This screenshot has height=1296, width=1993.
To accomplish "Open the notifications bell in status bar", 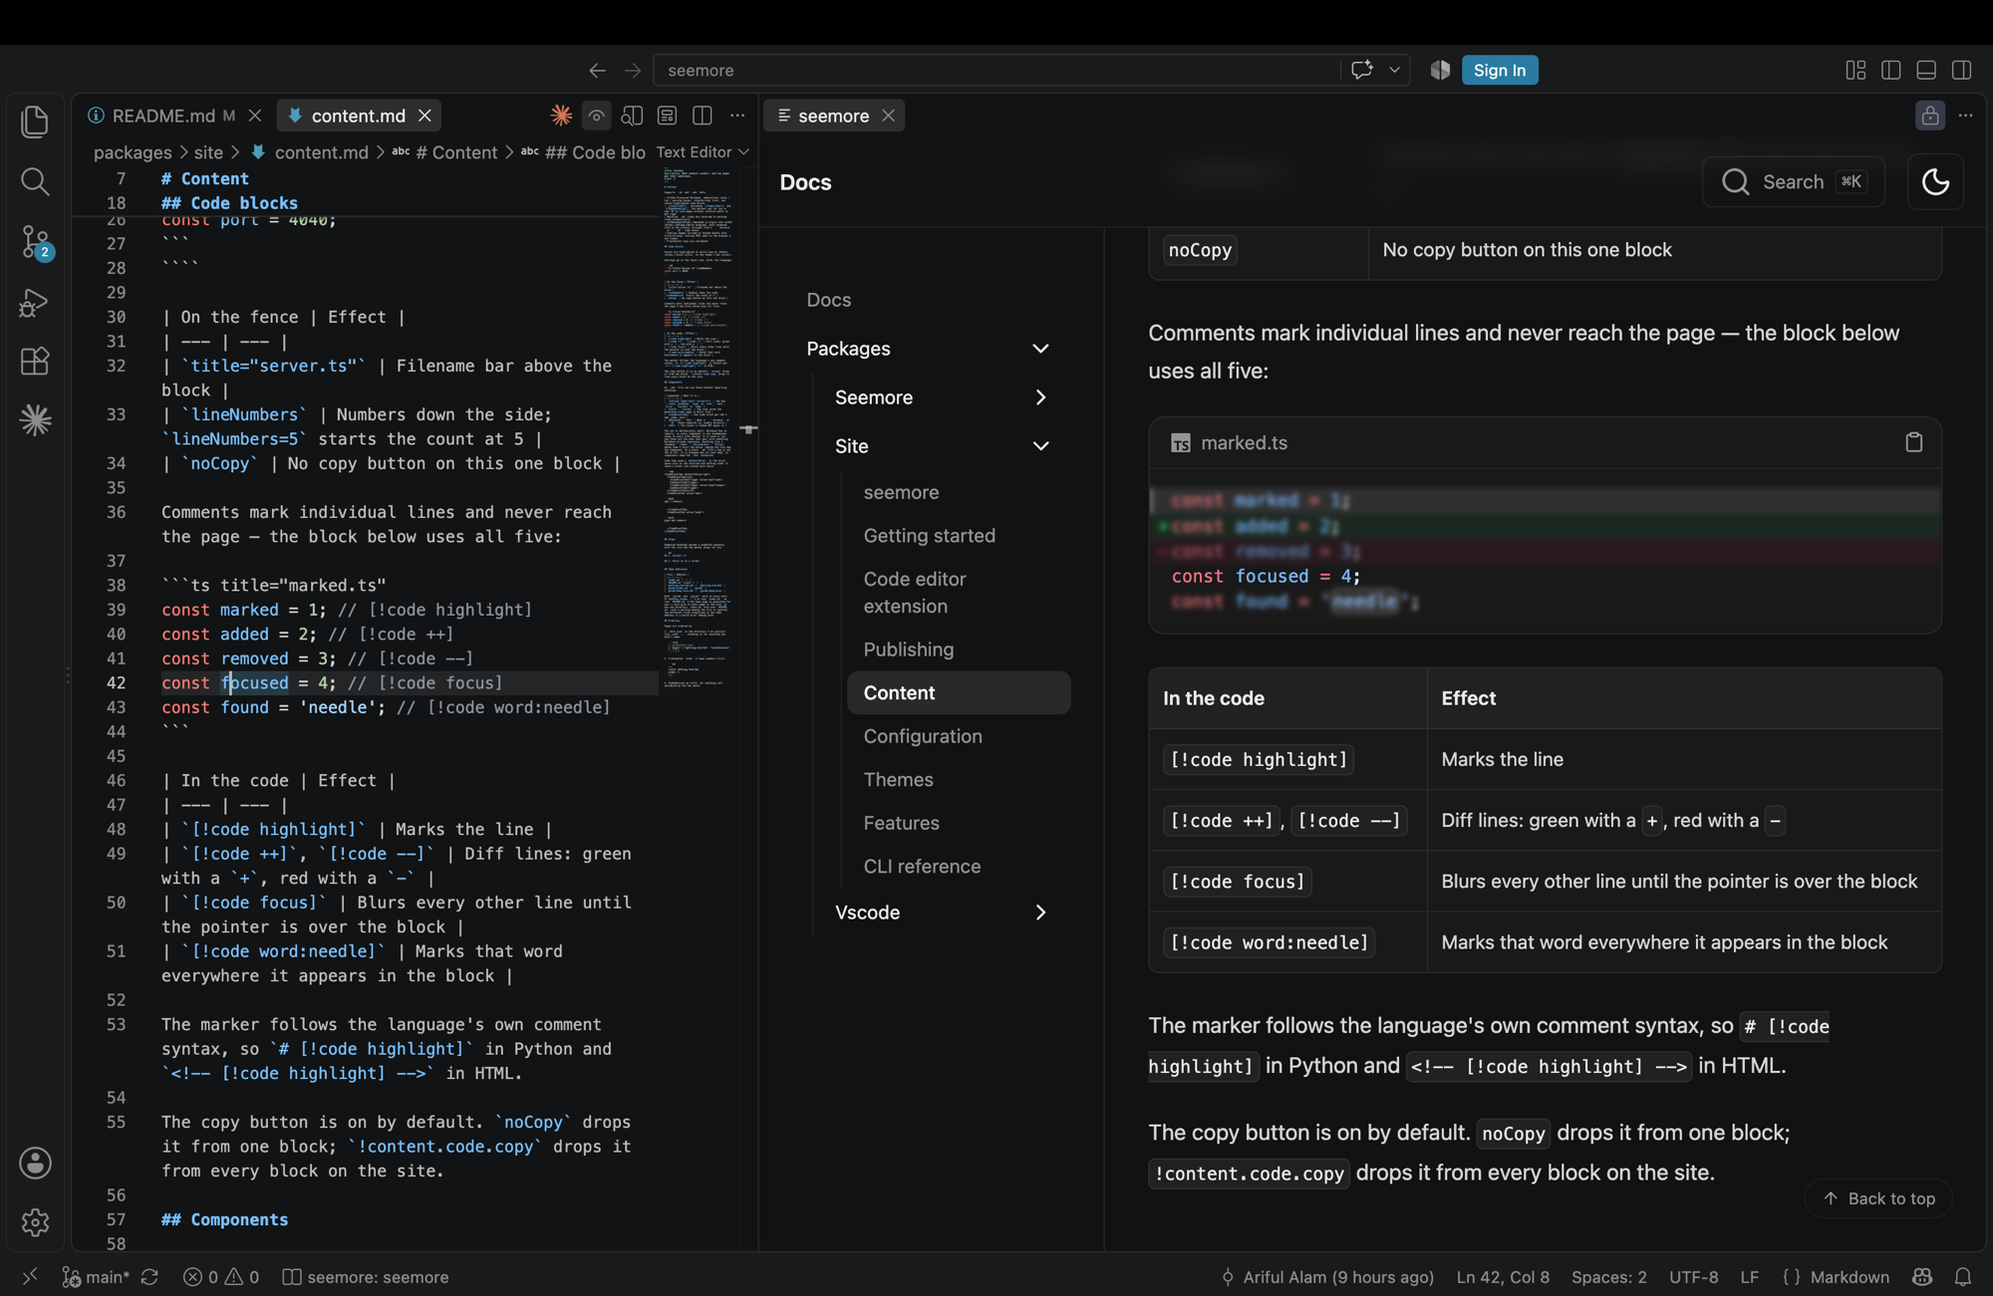I will click(1963, 1277).
